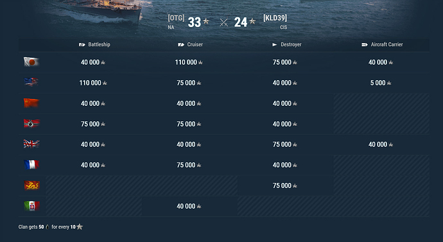Click the Italy Cruiser 40 000 cell
The width and height of the screenshot is (443, 242).
click(x=189, y=206)
